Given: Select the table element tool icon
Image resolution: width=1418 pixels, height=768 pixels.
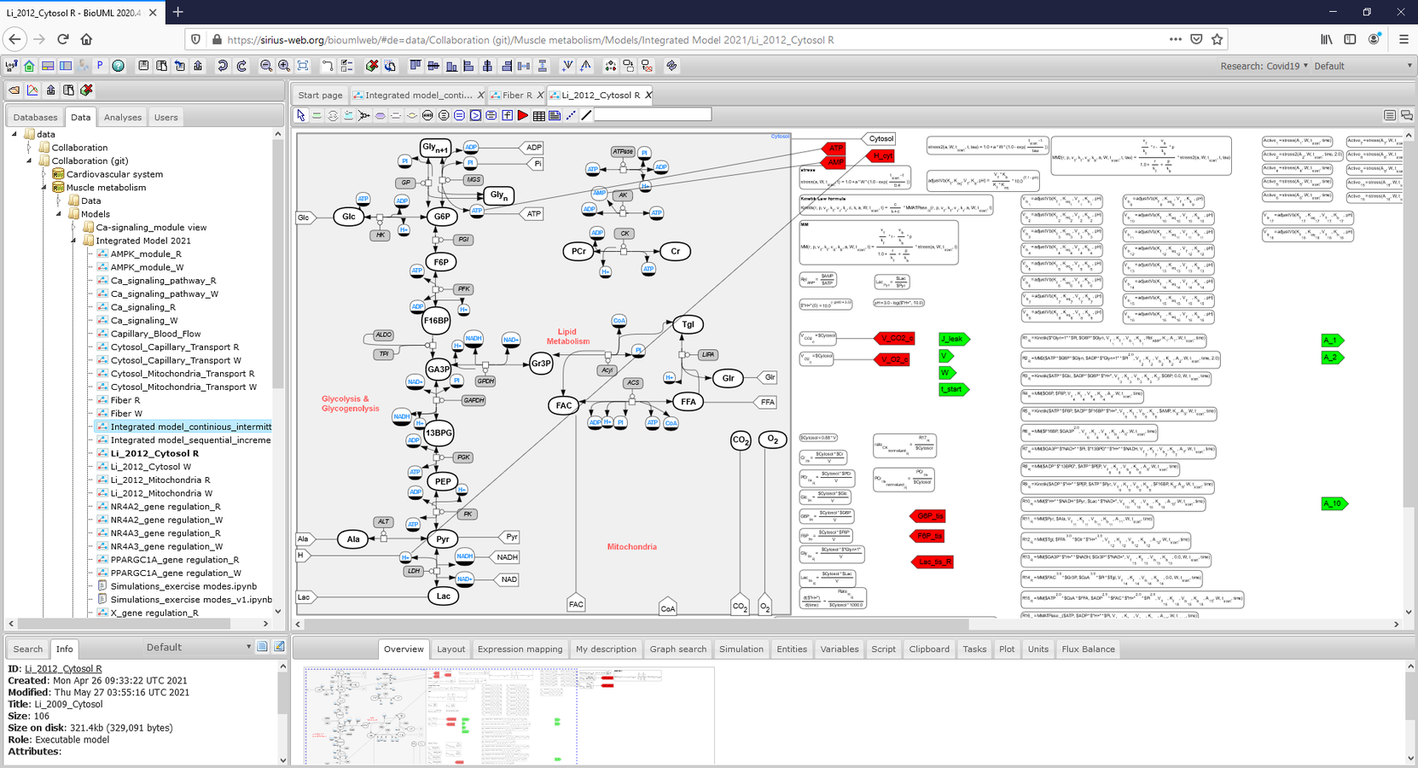Looking at the screenshot, I should pos(539,115).
